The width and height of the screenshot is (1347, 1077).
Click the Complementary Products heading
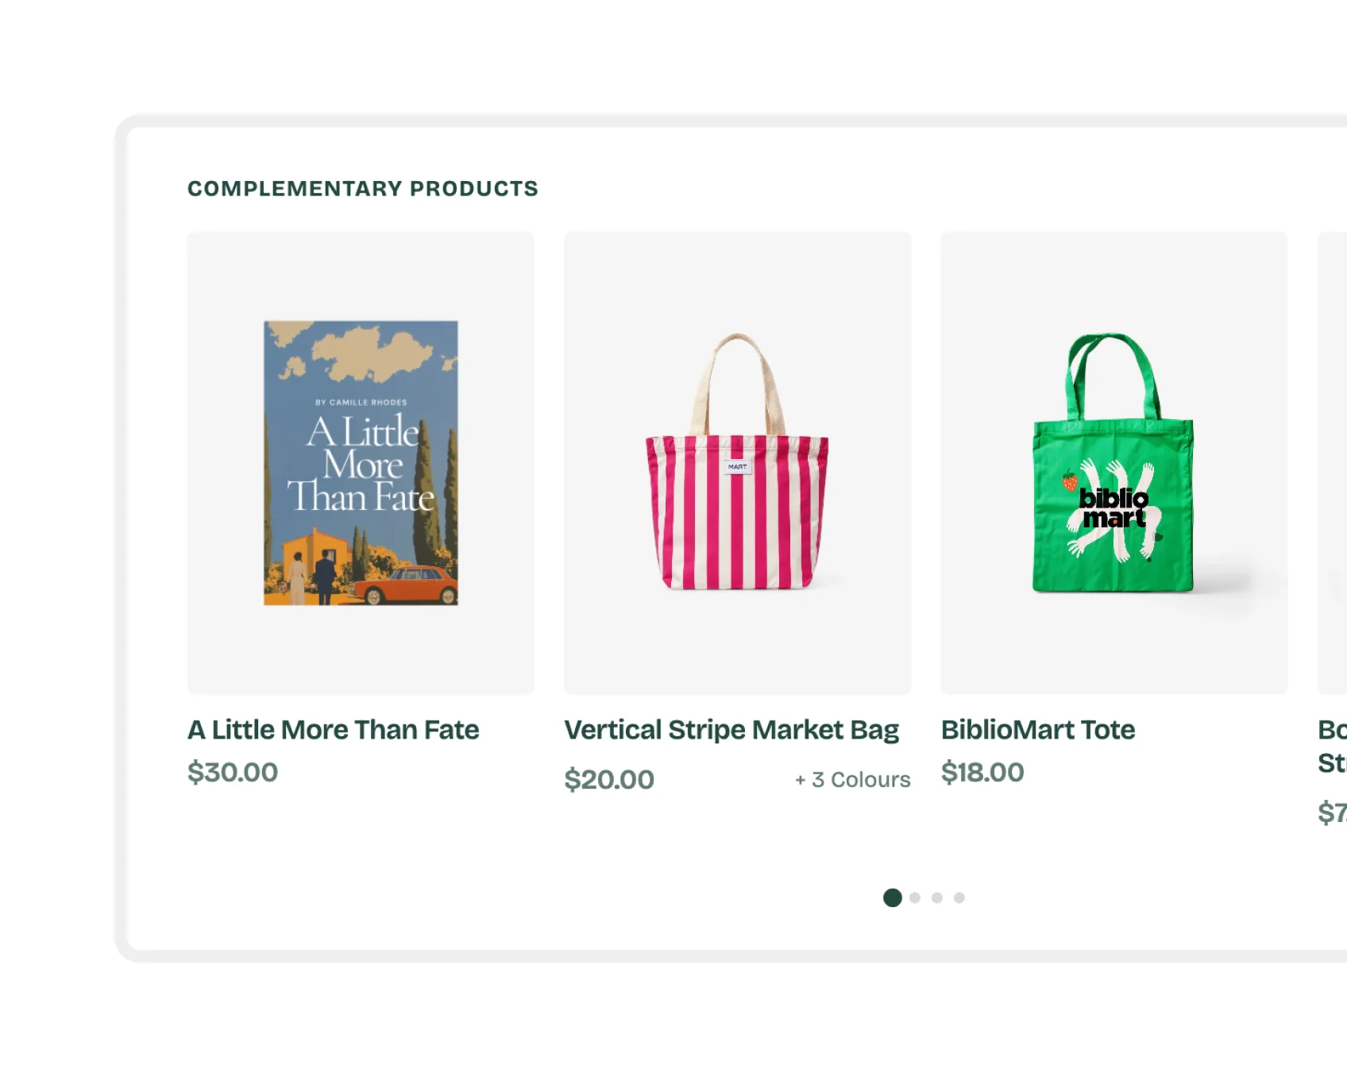(363, 188)
